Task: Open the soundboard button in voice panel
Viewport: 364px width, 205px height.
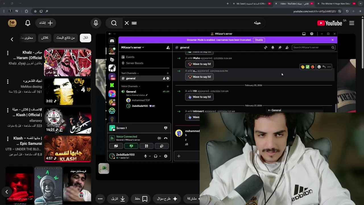Action: 162,146
